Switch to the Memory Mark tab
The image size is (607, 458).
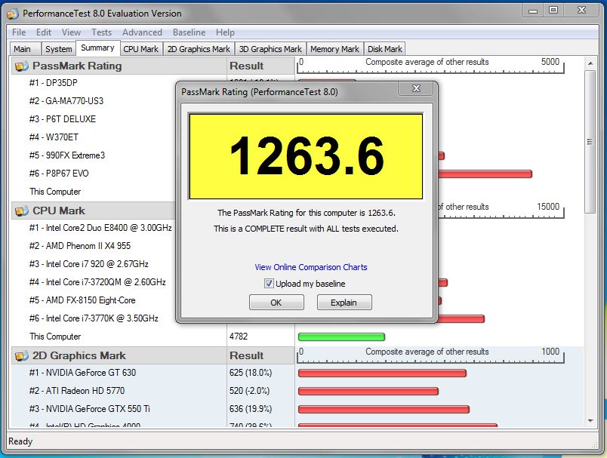[335, 49]
